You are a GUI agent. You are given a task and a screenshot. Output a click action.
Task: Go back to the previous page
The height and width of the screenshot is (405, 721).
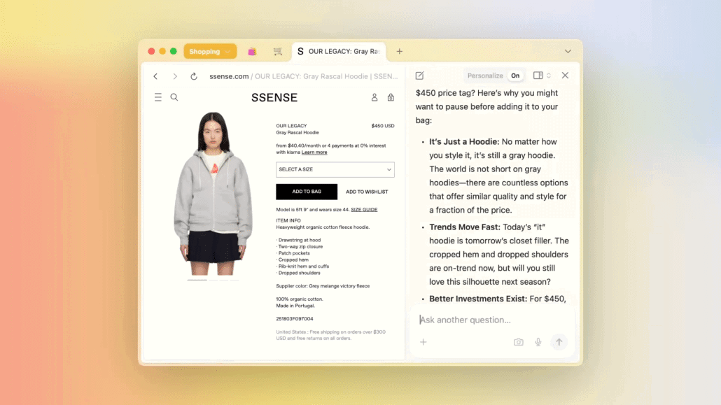(155, 76)
